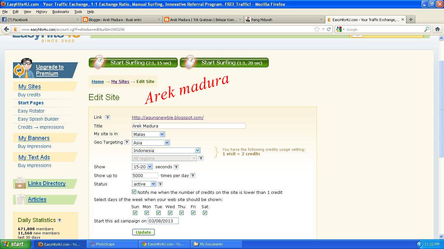Click the help icon next to Link
The height and width of the screenshot is (249, 444).
click(x=108, y=118)
